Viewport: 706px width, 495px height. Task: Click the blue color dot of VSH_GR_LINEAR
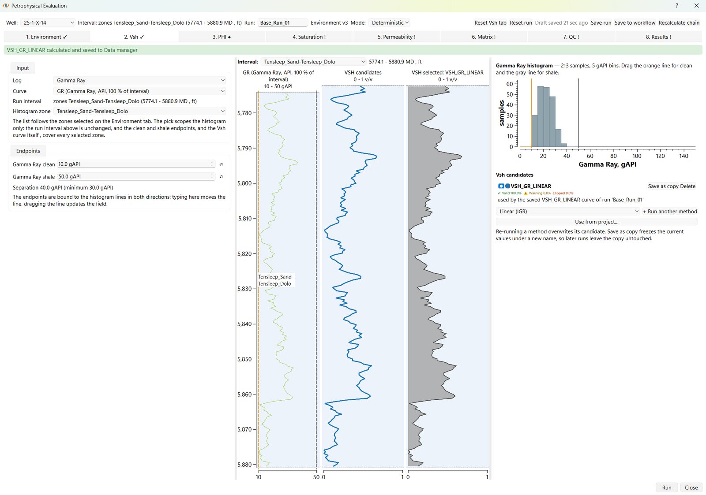coord(507,186)
